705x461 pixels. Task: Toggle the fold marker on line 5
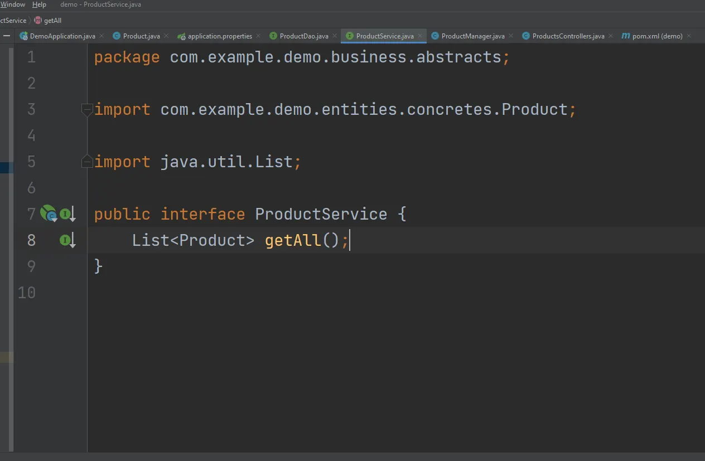pyautogui.click(x=87, y=162)
